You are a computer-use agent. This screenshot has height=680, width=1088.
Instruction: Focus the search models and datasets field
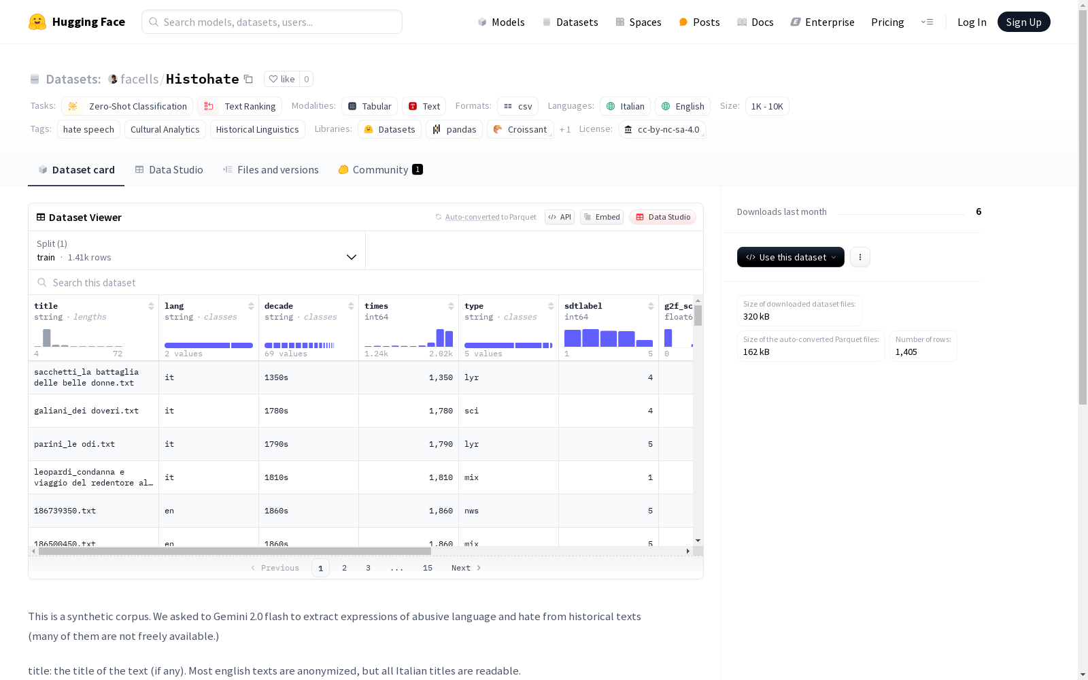point(272,22)
